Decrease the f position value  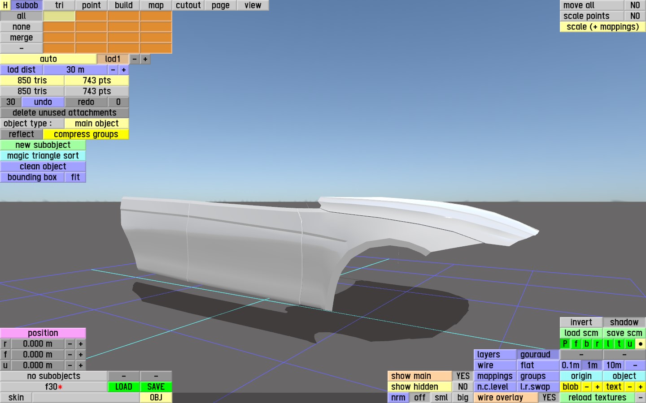(70, 355)
